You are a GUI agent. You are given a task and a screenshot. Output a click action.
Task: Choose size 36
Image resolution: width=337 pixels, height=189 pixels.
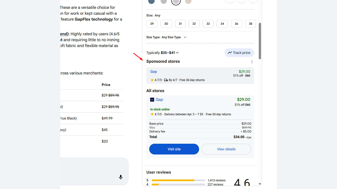(x=236, y=24)
